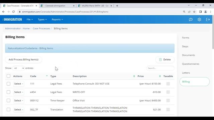Screen dimensions: 214x120
Task: Open Select actions for code 000112
Action: coord(19,101)
